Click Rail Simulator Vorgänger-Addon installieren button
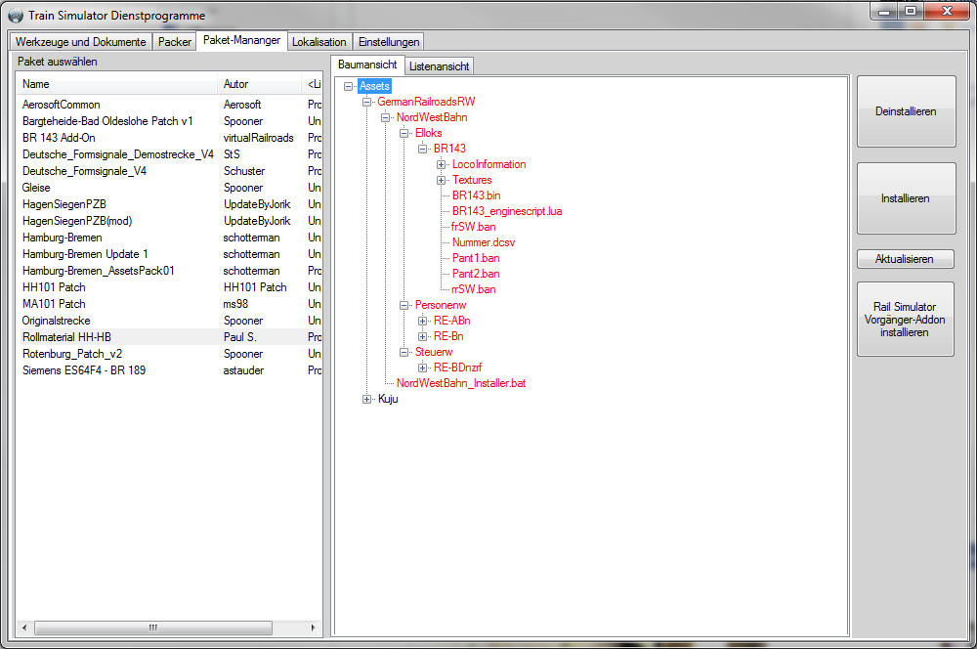Screen dimensions: 977x649 [x=905, y=320]
